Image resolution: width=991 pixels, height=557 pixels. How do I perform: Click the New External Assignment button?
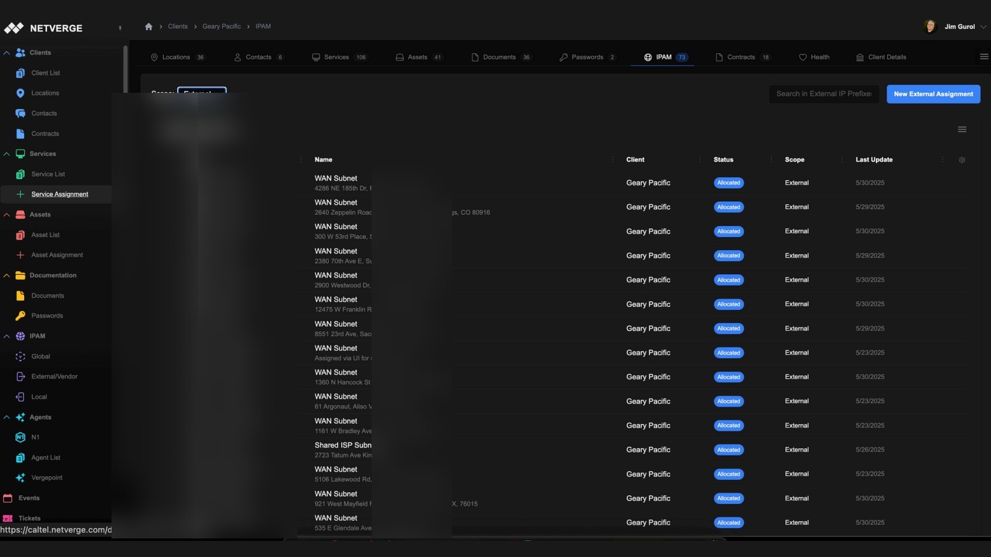[x=933, y=94]
